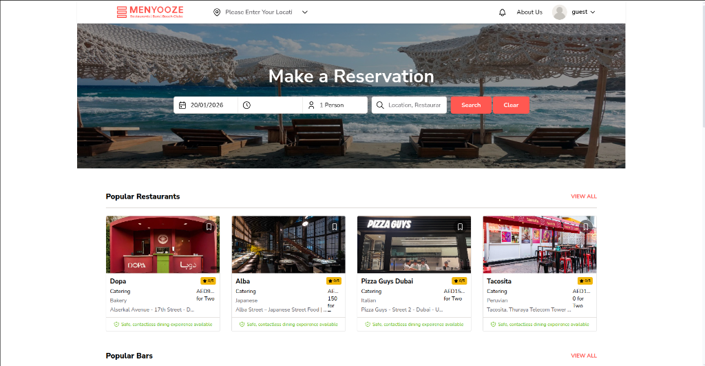Click the rating badge on Tacosita card

[x=585, y=281]
